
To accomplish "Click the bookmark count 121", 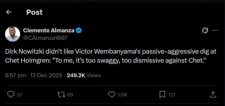I will (172, 95).
